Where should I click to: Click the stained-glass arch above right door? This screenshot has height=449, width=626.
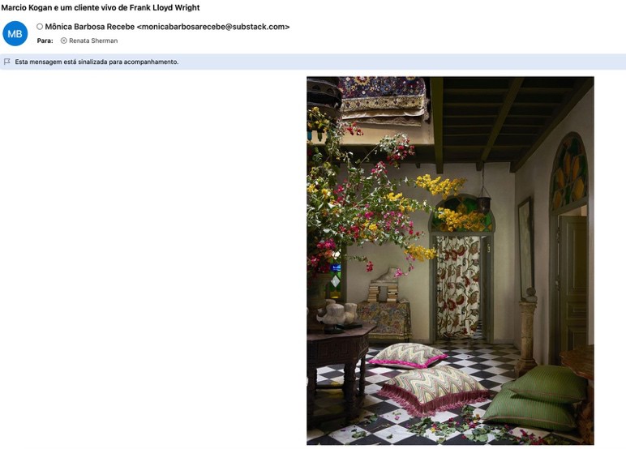point(568,174)
